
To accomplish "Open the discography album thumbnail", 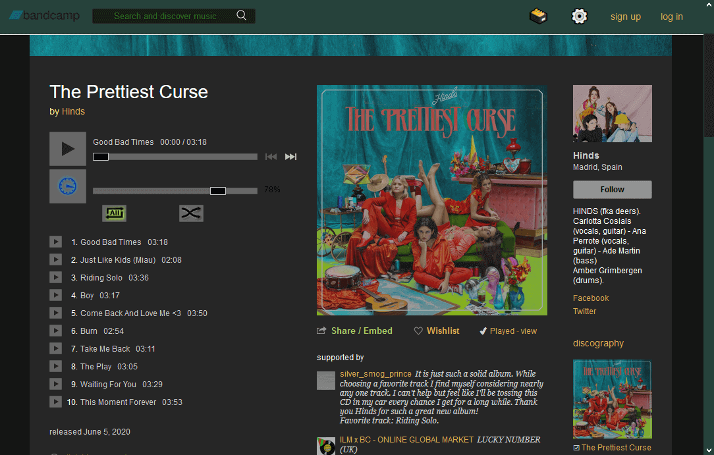I will pyautogui.click(x=612, y=399).
